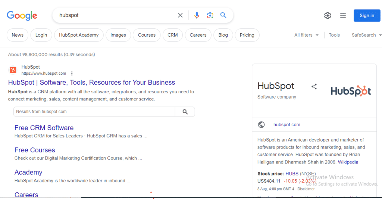Open the Free CRM Software sitelink
This screenshot has width=382, height=199.
(44, 128)
